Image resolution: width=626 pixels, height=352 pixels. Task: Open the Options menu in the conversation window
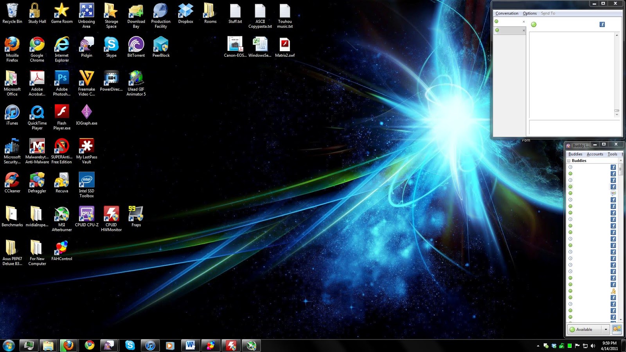(x=530, y=13)
